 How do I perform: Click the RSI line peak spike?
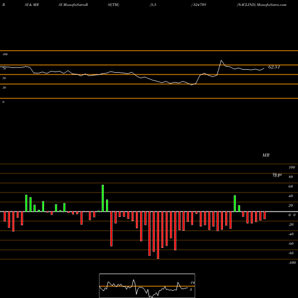pos(221,61)
